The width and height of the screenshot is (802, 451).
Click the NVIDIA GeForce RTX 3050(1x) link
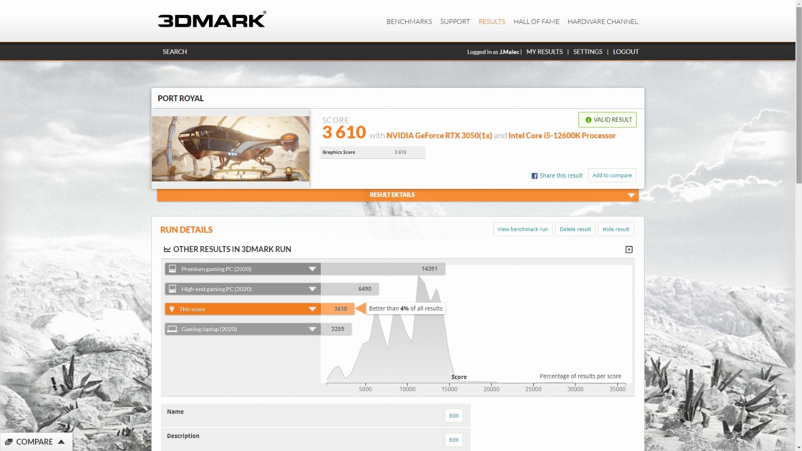coord(439,136)
